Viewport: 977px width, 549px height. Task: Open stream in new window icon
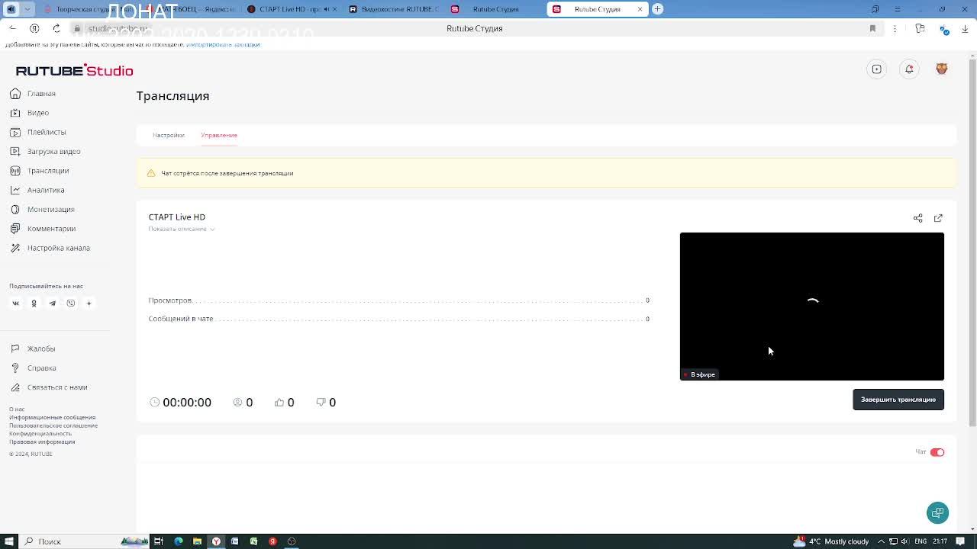pyautogui.click(x=938, y=218)
